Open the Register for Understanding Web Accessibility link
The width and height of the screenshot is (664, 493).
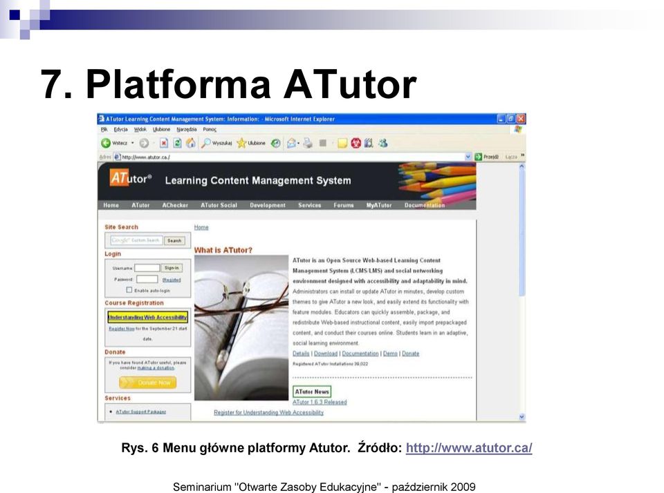pos(268,412)
